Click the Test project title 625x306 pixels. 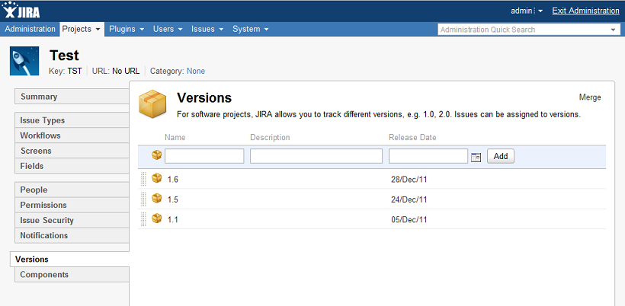(x=64, y=56)
